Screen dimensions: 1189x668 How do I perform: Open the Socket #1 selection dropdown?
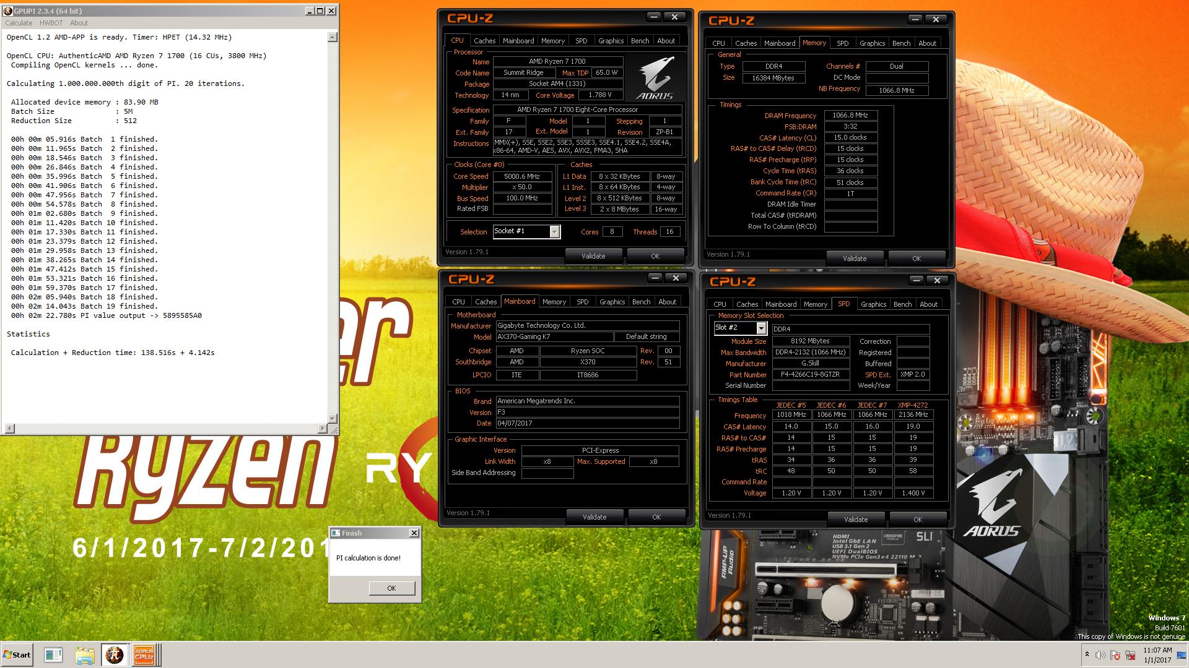[554, 231]
